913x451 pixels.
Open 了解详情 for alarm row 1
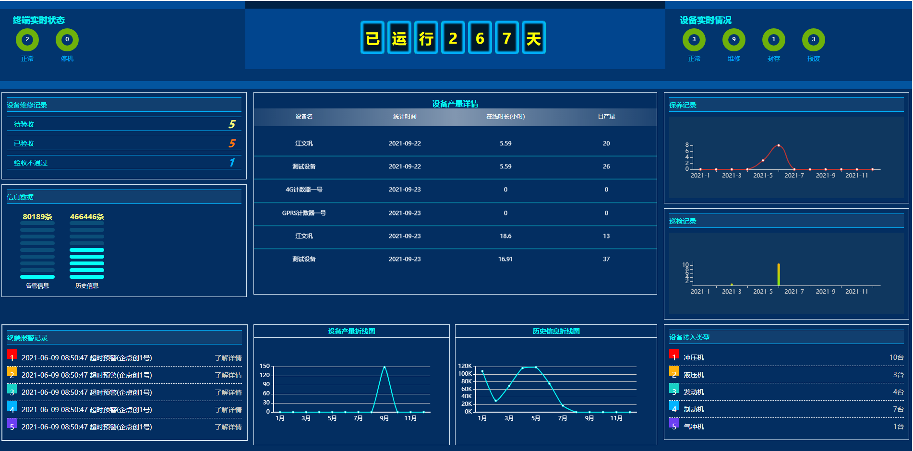(228, 358)
